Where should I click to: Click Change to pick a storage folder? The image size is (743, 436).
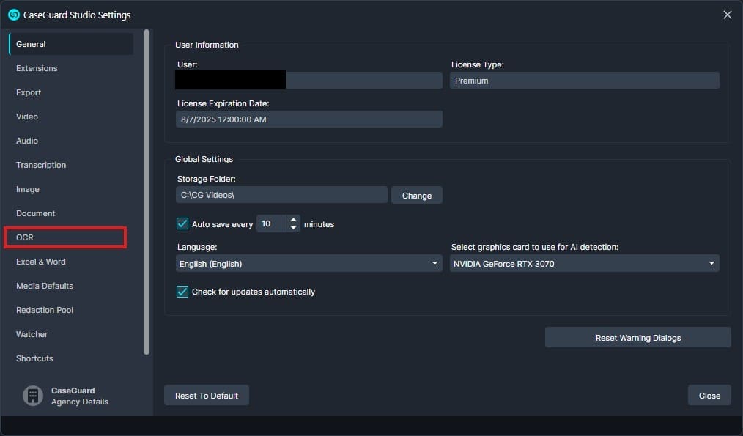click(x=416, y=195)
